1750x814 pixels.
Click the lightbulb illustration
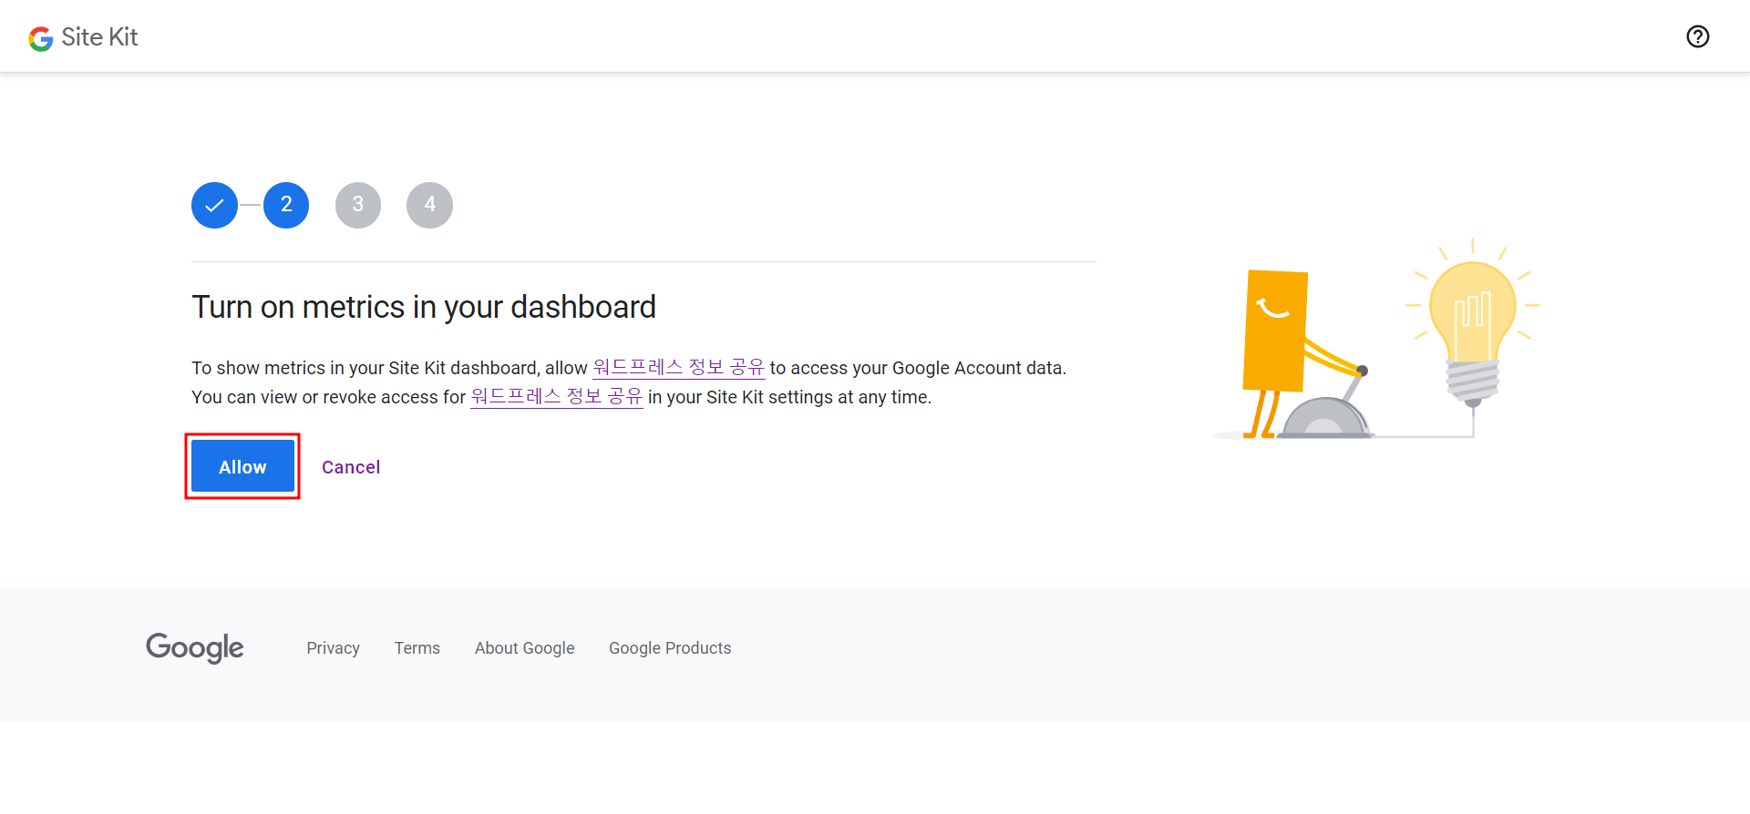pyautogui.click(x=1472, y=323)
